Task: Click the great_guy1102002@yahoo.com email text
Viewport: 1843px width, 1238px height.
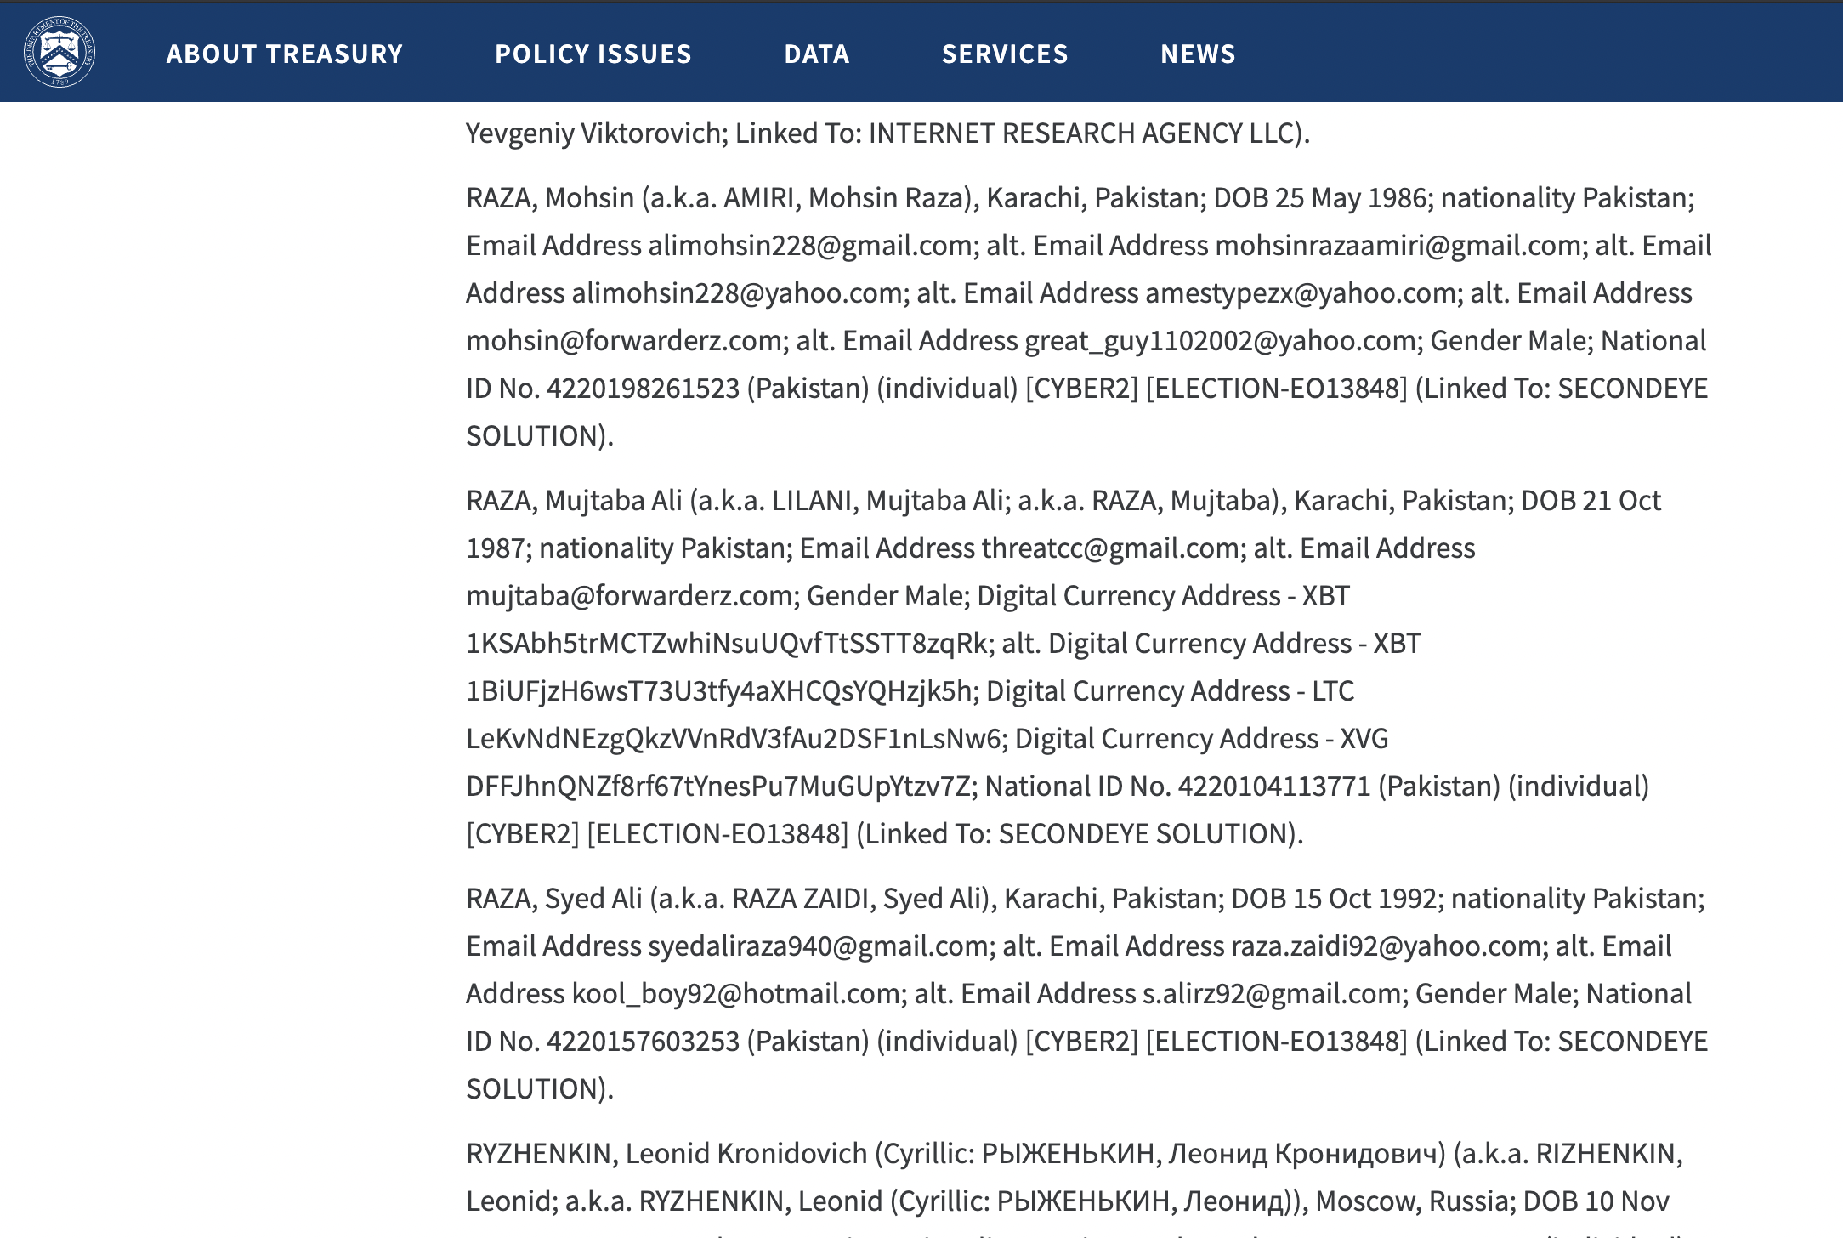Action: 1220,341
